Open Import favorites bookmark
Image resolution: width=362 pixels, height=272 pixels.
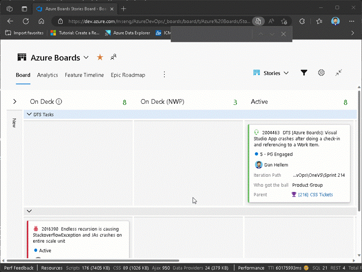tap(24, 33)
